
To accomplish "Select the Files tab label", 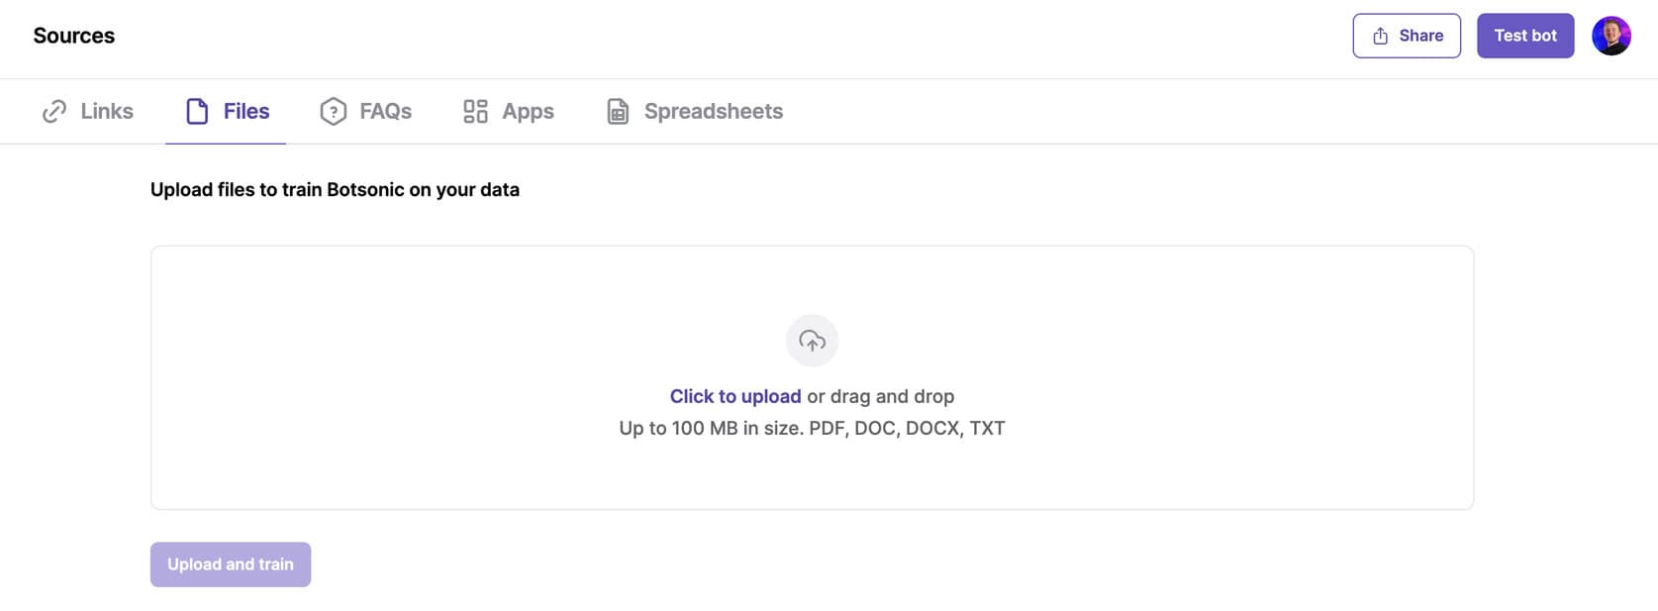I will [x=246, y=112].
